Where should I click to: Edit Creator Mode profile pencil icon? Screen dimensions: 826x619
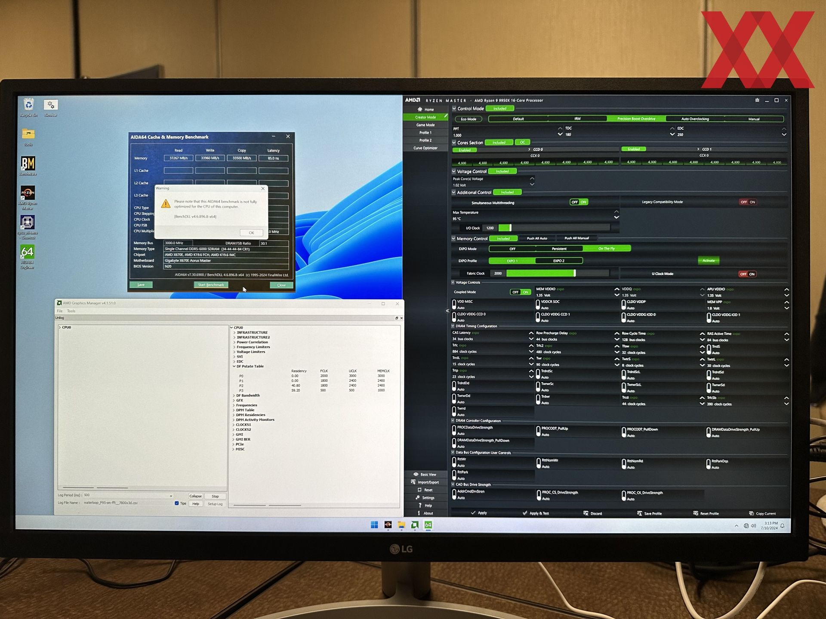pyautogui.click(x=445, y=116)
